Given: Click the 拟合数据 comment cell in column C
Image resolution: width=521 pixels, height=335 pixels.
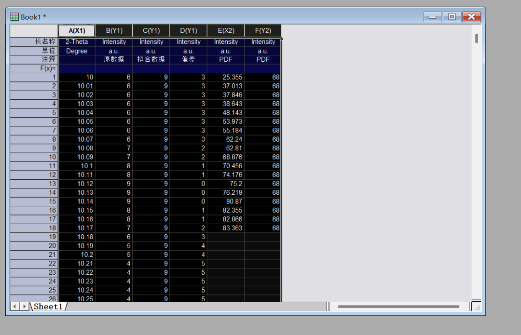Looking at the screenshot, I should pos(151,59).
